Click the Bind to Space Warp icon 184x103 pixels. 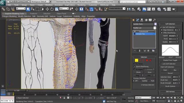point(13,9)
